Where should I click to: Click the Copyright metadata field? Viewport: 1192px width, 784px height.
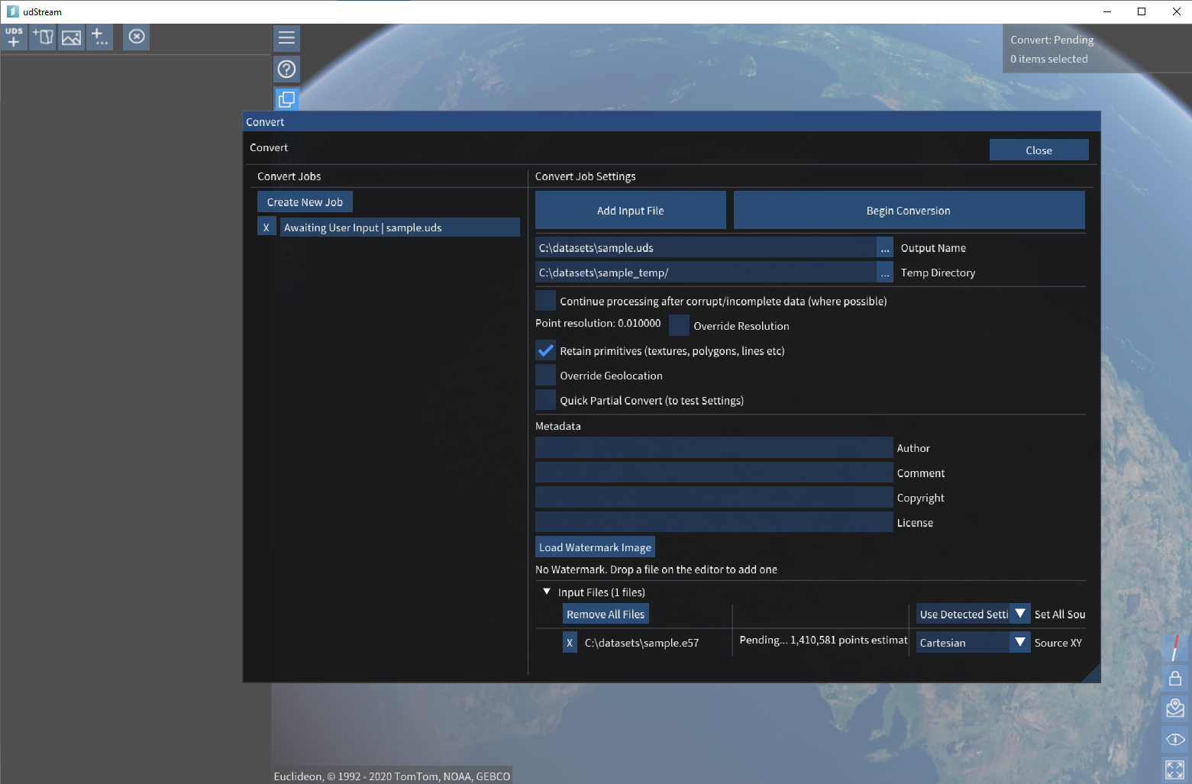(x=714, y=498)
